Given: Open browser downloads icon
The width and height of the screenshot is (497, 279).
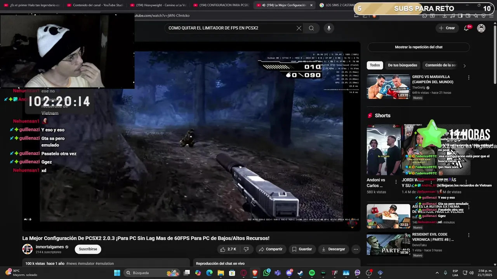Looking at the screenshot, I should (445, 15).
